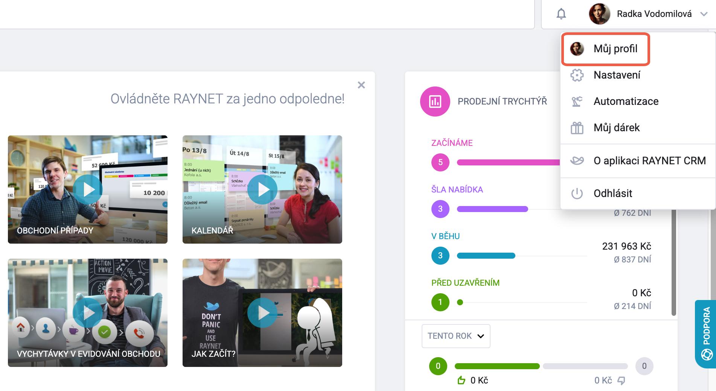Click the won deals green 0 circle
The height and width of the screenshot is (391, 716).
[438, 366]
